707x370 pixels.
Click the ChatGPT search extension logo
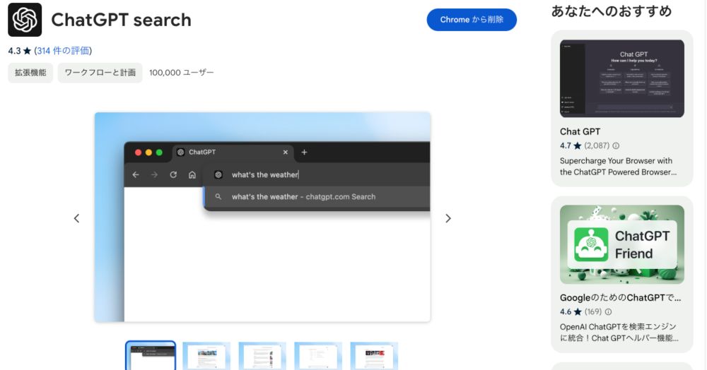click(25, 20)
